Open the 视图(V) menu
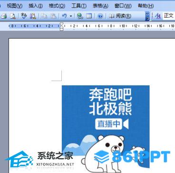The height and width of the screenshot is (173, 175). coord(15,6)
